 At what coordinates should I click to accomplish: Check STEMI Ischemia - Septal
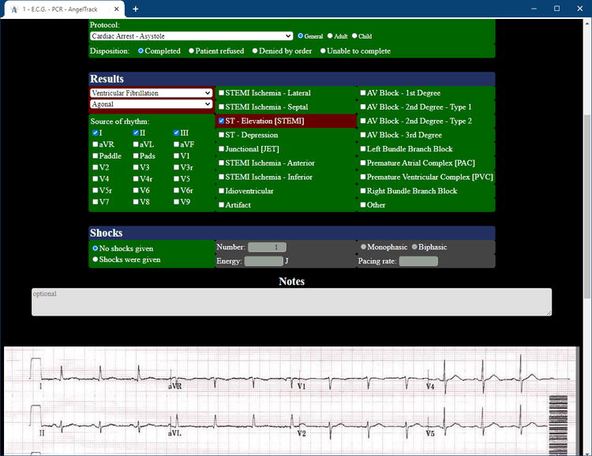click(222, 107)
